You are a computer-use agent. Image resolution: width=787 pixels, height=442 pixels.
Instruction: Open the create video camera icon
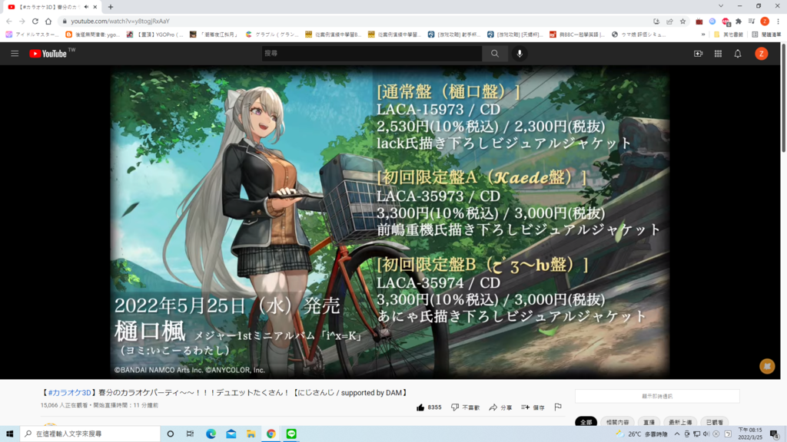[698, 54]
